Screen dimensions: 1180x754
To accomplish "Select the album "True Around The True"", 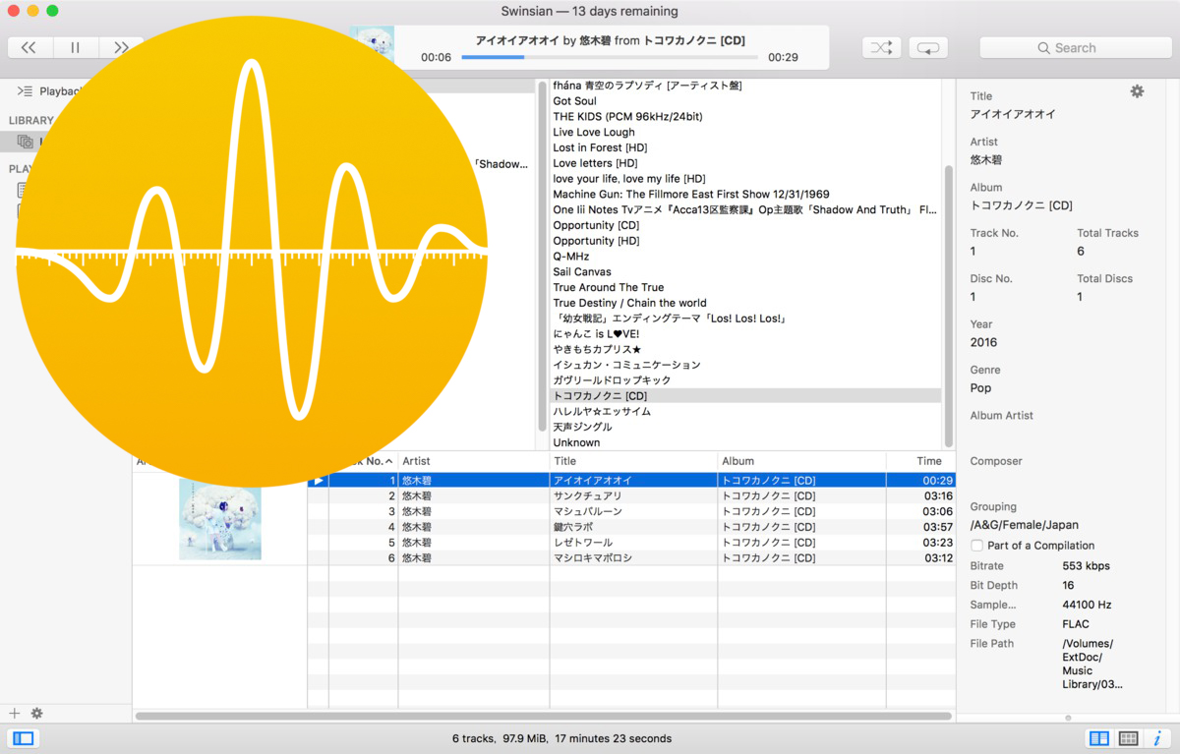I will point(608,288).
